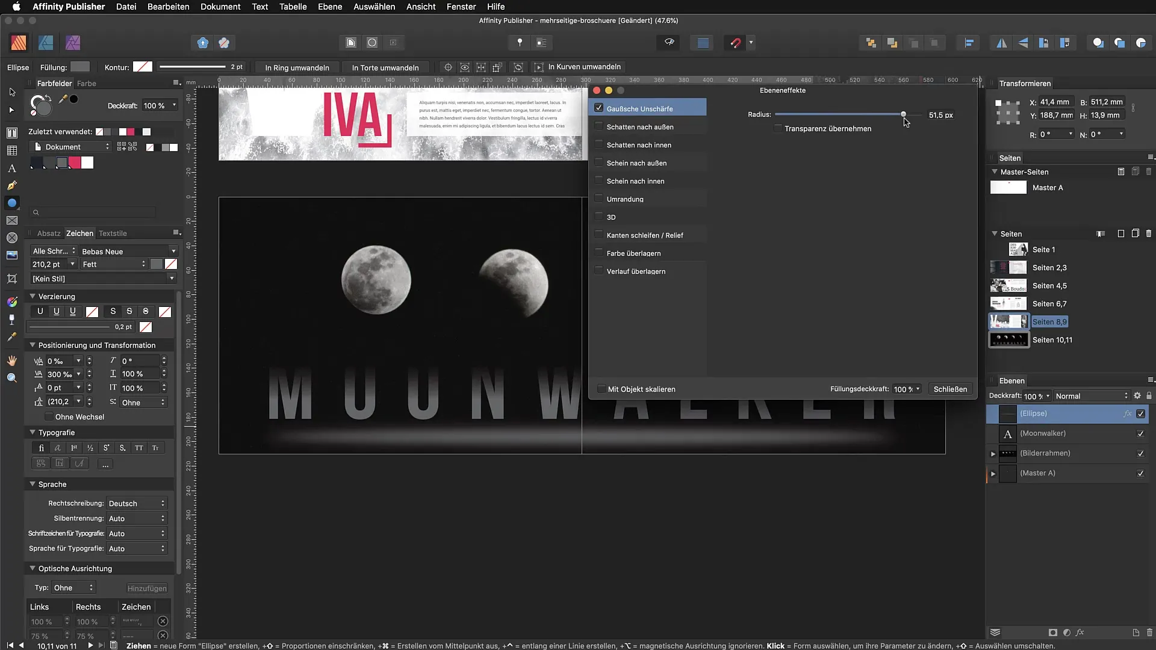Switch to Publisher persona
Screen dimensions: 1156x650
coord(19,43)
